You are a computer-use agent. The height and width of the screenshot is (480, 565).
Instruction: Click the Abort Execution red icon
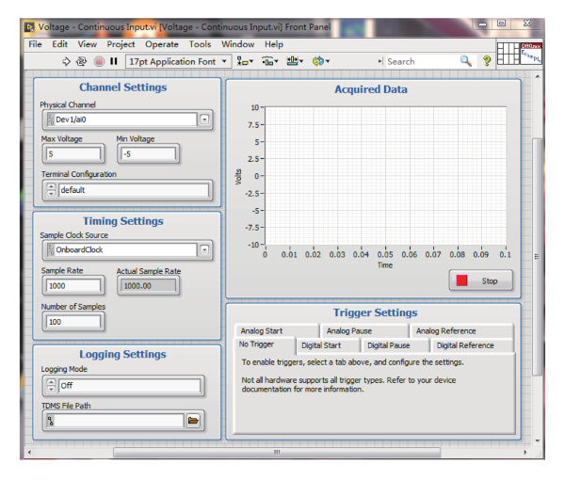tap(99, 61)
